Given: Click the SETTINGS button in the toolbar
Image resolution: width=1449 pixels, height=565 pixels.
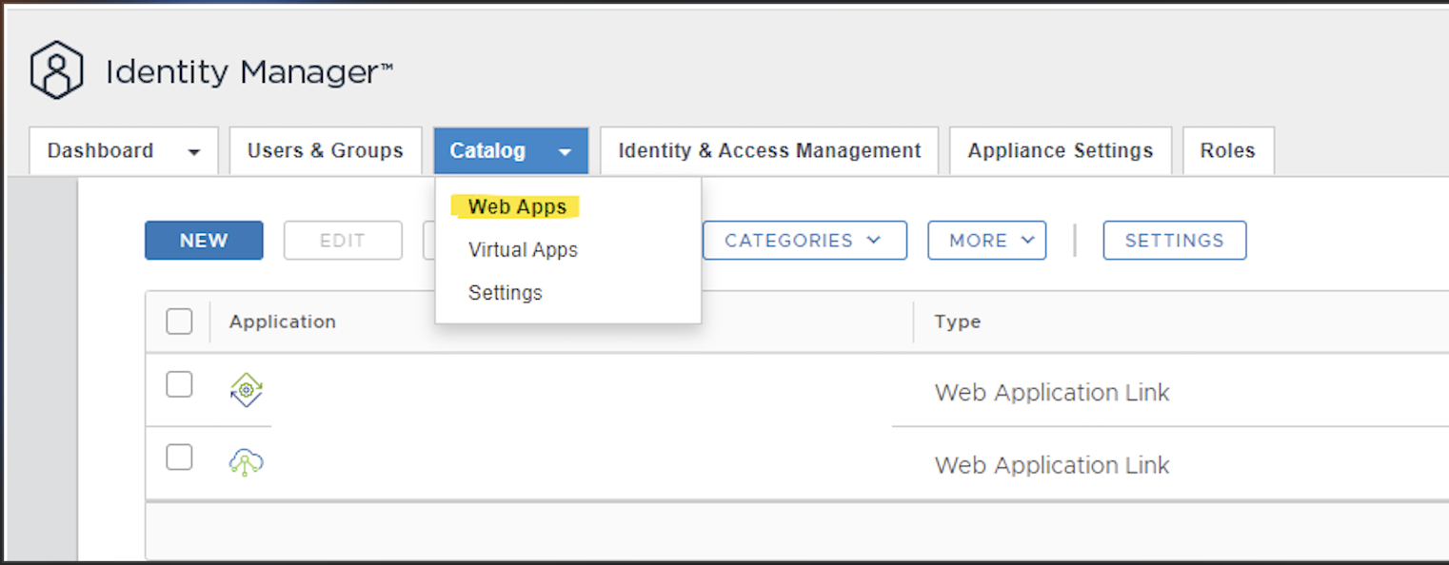Looking at the screenshot, I should (x=1175, y=241).
